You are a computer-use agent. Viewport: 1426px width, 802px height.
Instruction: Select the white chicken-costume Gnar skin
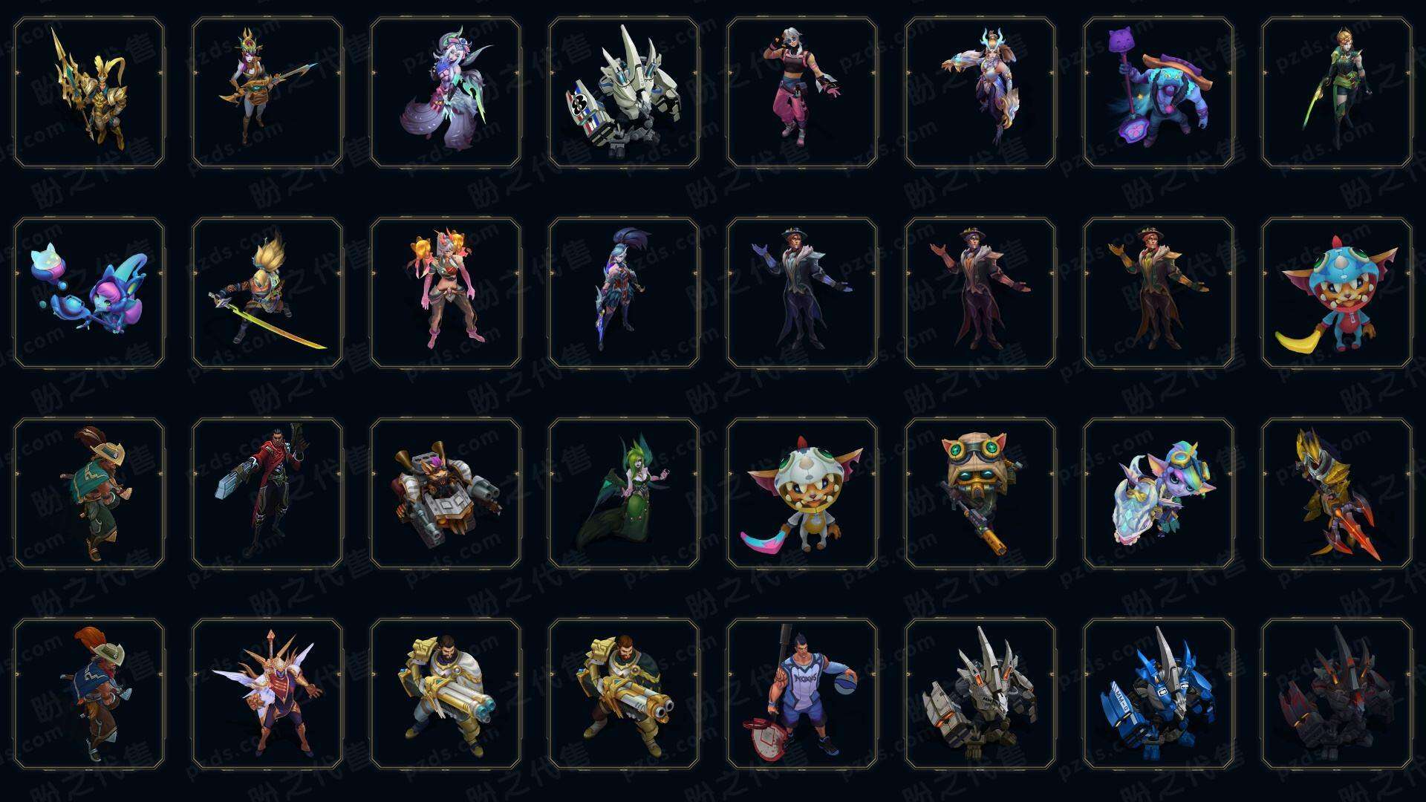pyautogui.click(x=802, y=493)
